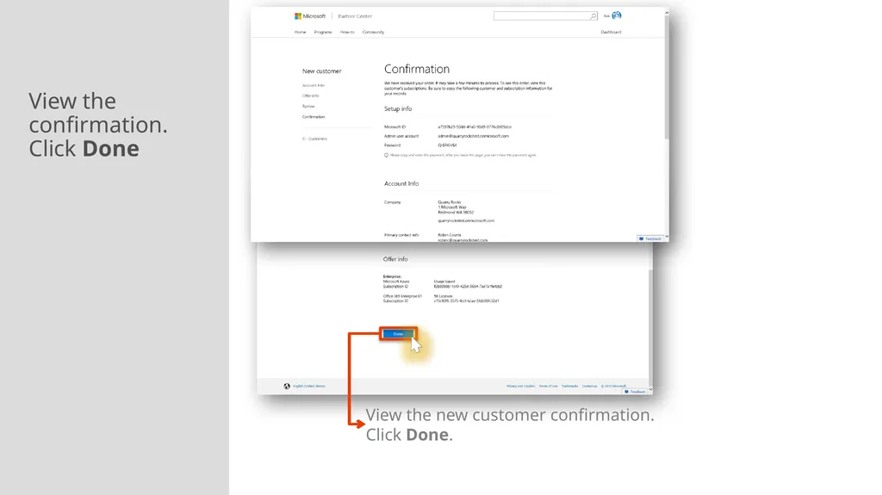Click the search magnifier icon
This screenshot has height=495, width=882.
(593, 16)
